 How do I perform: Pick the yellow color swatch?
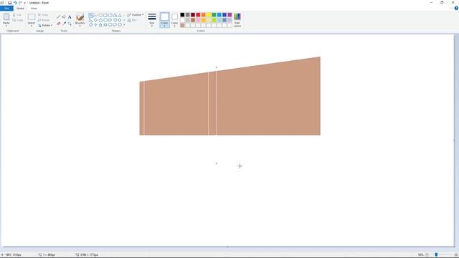(209, 15)
